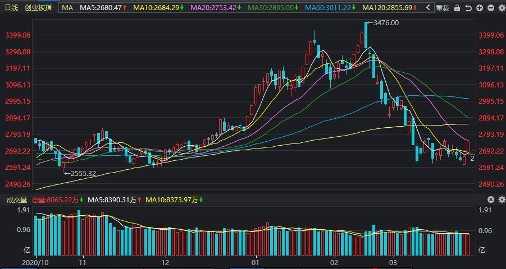This screenshot has height=269, width=506.
Task: Open volume panel settings gear icon
Action: coord(502,200)
